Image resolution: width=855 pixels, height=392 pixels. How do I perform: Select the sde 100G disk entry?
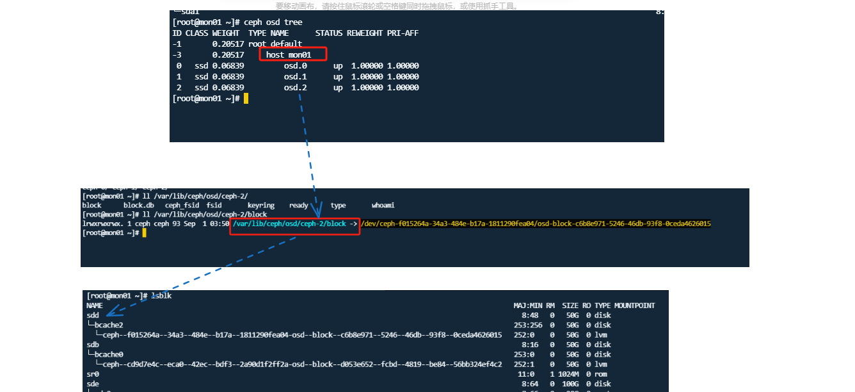[x=92, y=384]
